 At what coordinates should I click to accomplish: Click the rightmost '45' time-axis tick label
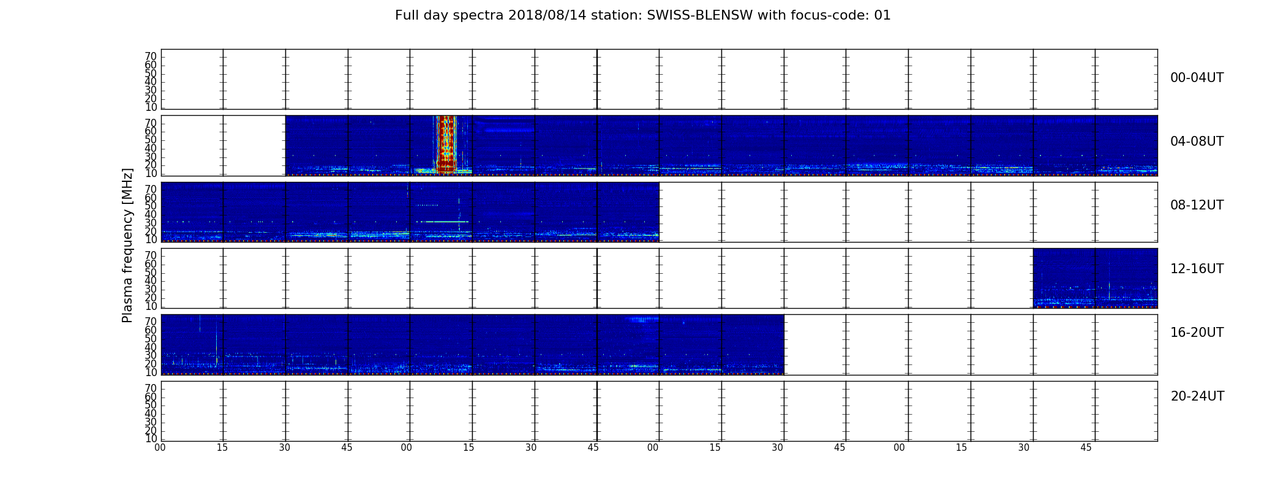tap(1086, 448)
